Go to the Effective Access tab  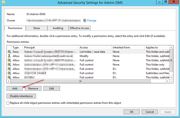[80, 28]
